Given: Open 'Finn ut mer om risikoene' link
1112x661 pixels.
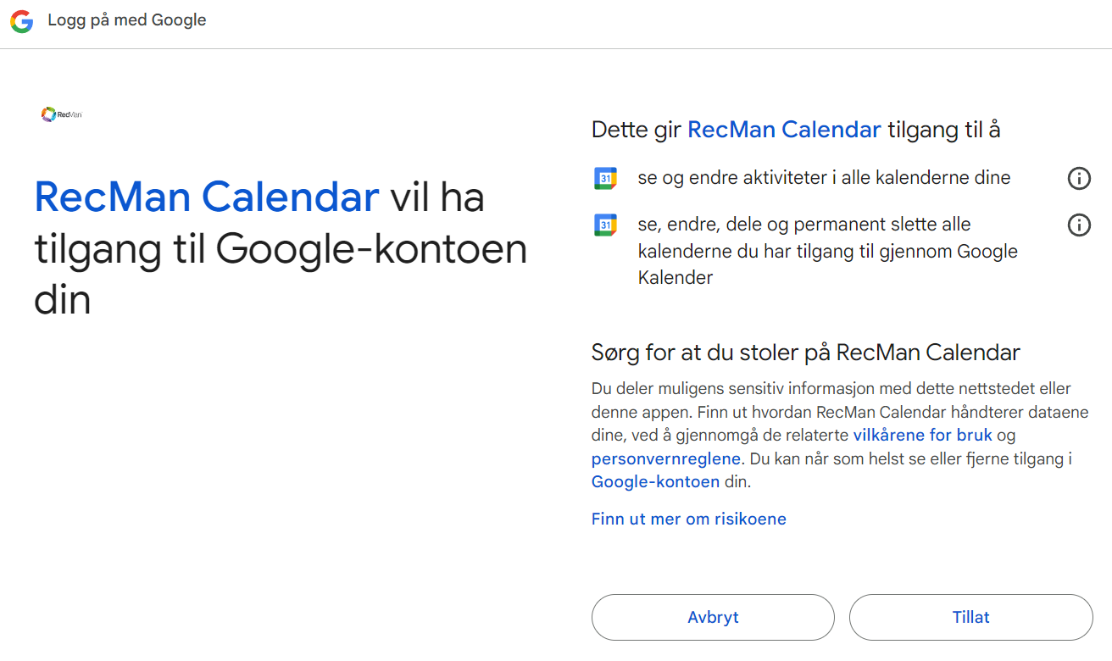Looking at the screenshot, I should tap(688, 519).
